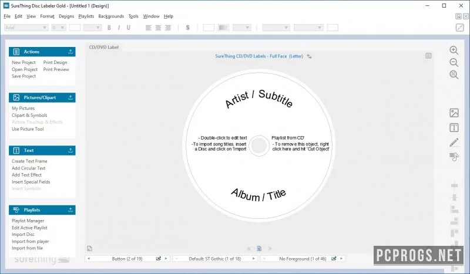Align text left in toolbar
Viewport: 470px width, 274px height.
[149, 28]
